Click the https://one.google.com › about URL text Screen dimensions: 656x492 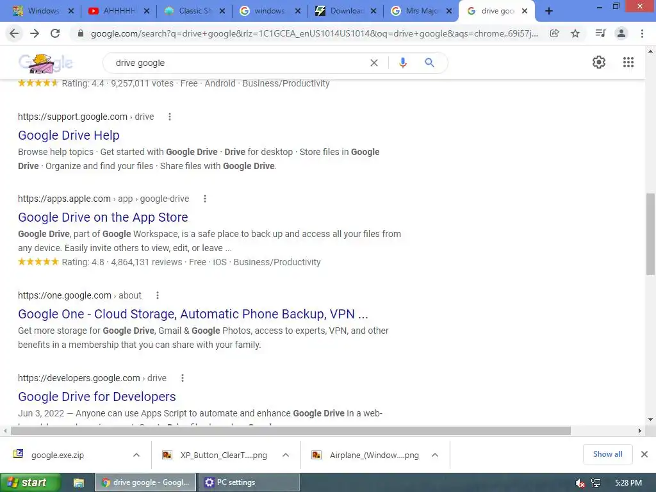pyautogui.click(x=79, y=295)
